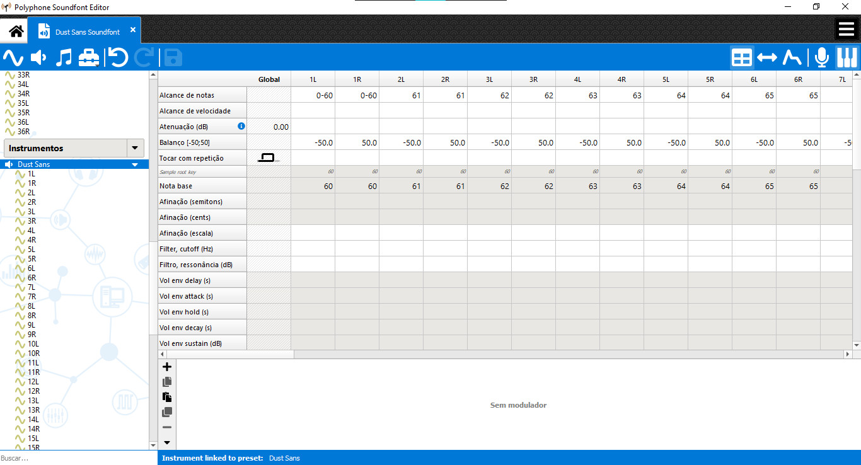Select the Filter, cutoff (Hz) row header
Screen dimensions: 861x465
[x=202, y=249]
